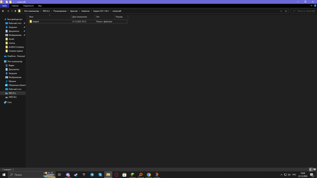
Task: Click SSD (C:) in the address path
Action: tap(46, 11)
